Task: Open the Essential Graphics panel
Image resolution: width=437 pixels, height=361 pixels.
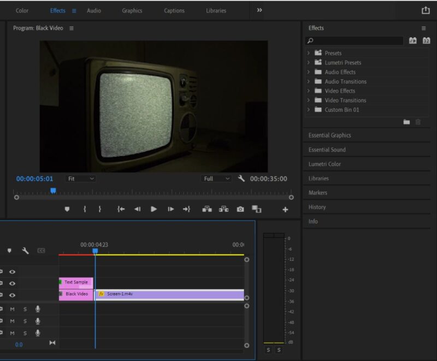Action: [x=330, y=135]
